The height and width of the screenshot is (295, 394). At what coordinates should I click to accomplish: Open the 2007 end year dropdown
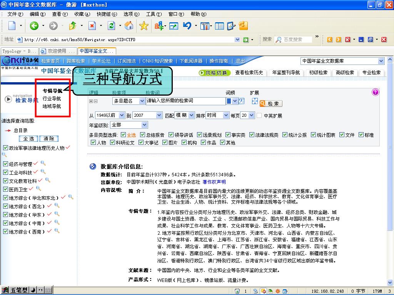pyautogui.click(x=159, y=115)
